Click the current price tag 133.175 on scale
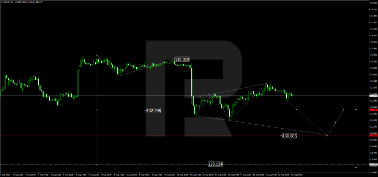Image resolution: width=378 pixels, height=177 pixels. tap(374, 96)
